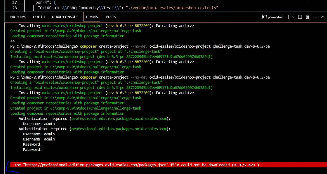Click the last "Password:" prompt line

click(32, 149)
